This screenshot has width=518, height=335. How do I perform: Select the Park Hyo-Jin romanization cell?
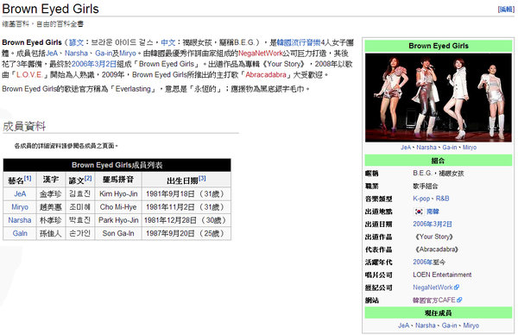pyautogui.click(x=118, y=220)
